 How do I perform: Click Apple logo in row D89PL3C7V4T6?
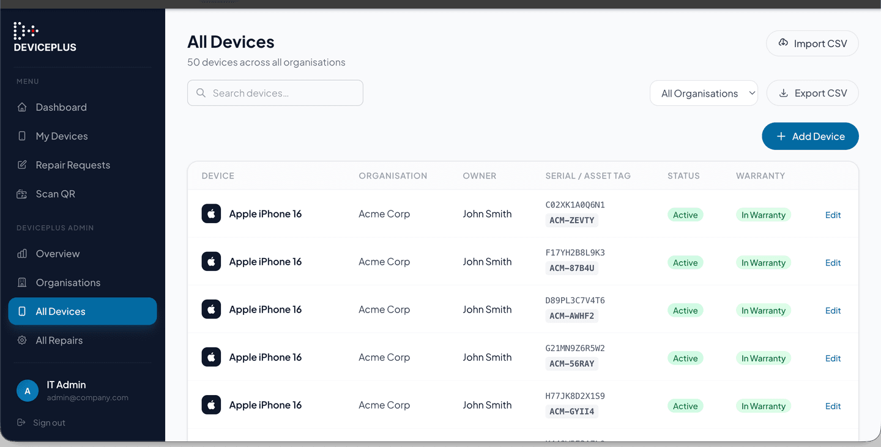(211, 309)
